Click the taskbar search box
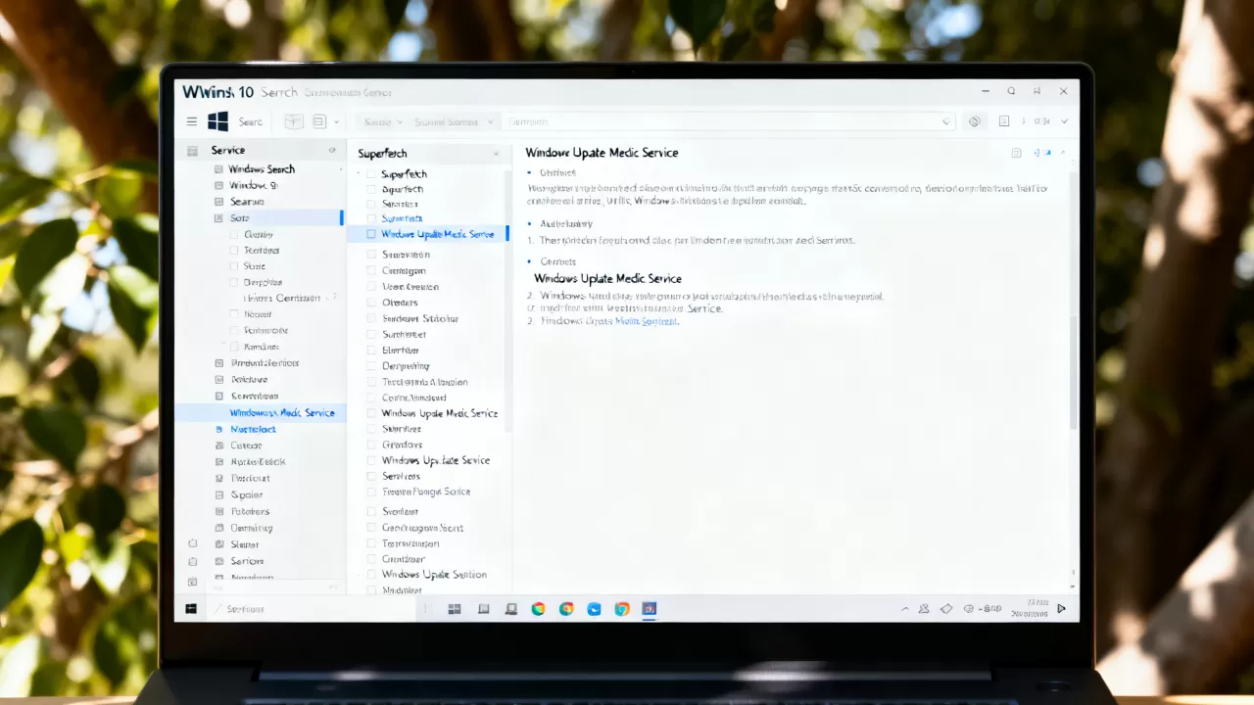This screenshot has height=705, width=1254. coord(313,609)
